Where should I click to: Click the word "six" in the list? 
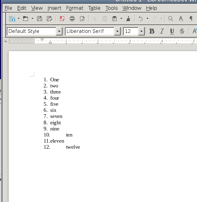point(53,110)
